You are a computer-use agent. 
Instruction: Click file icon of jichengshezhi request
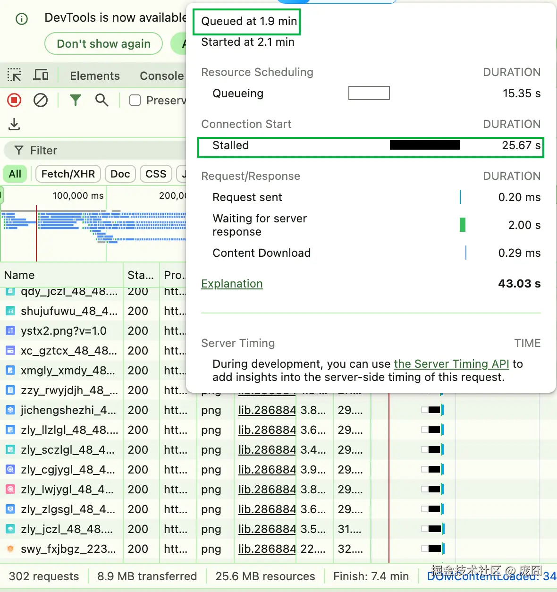10,410
